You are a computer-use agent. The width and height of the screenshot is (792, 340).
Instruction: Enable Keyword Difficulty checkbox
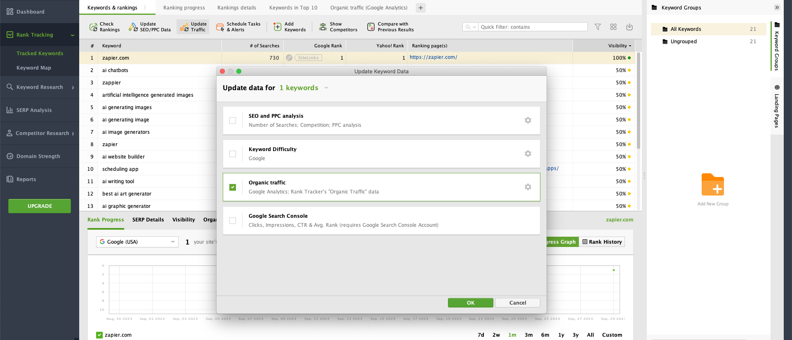tap(233, 154)
